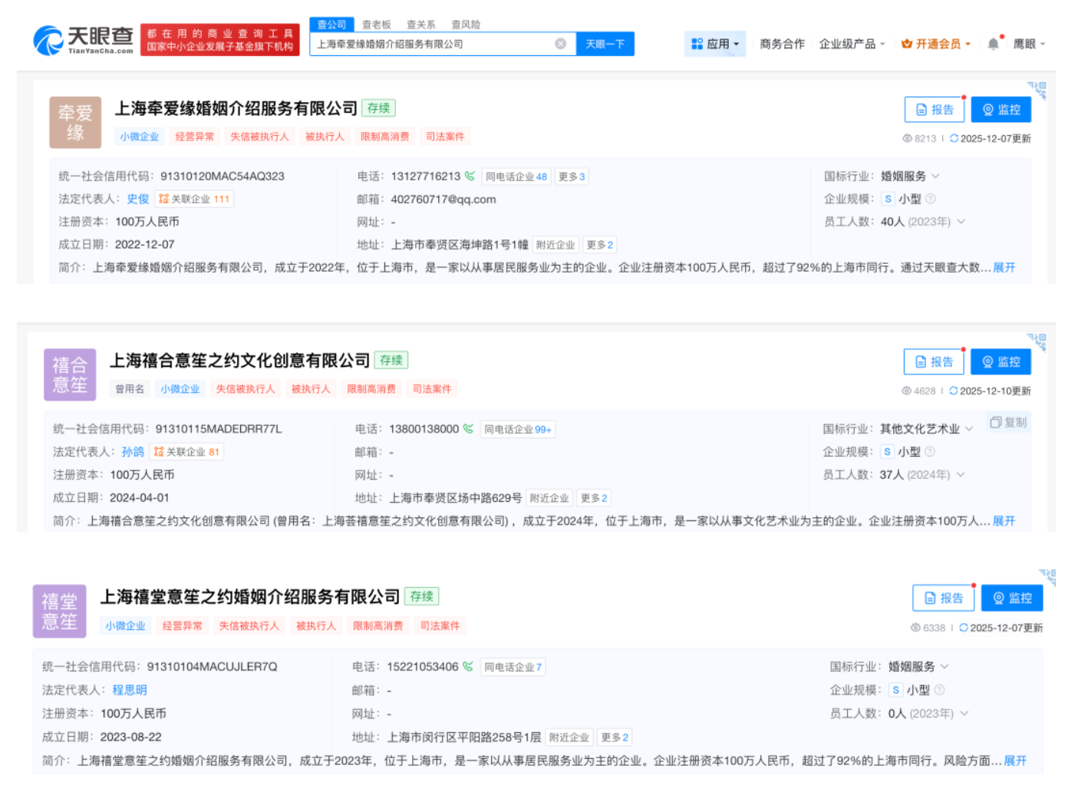Clear the search box with X icon
This screenshot has width=1068, height=792.
tap(560, 44)
